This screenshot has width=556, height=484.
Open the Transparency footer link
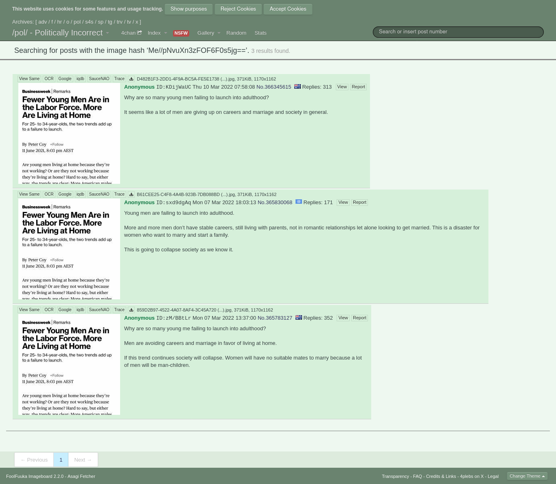click(x=395, y=476)
